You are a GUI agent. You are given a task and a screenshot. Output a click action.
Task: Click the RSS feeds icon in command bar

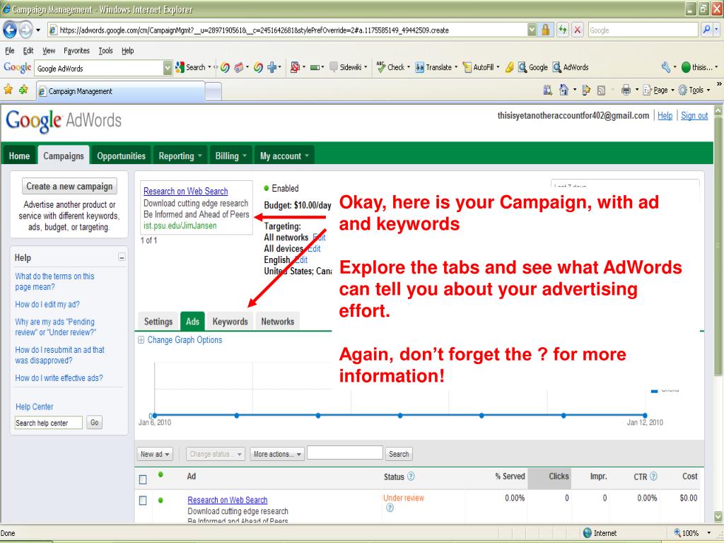point(601,90)
